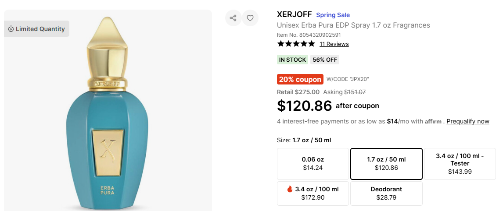Pick the 3.4 oz / 100 ml size for $172.90

[x=313, y=193]
